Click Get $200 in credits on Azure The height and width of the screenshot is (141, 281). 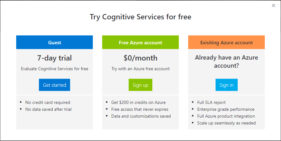coord(138,102)
